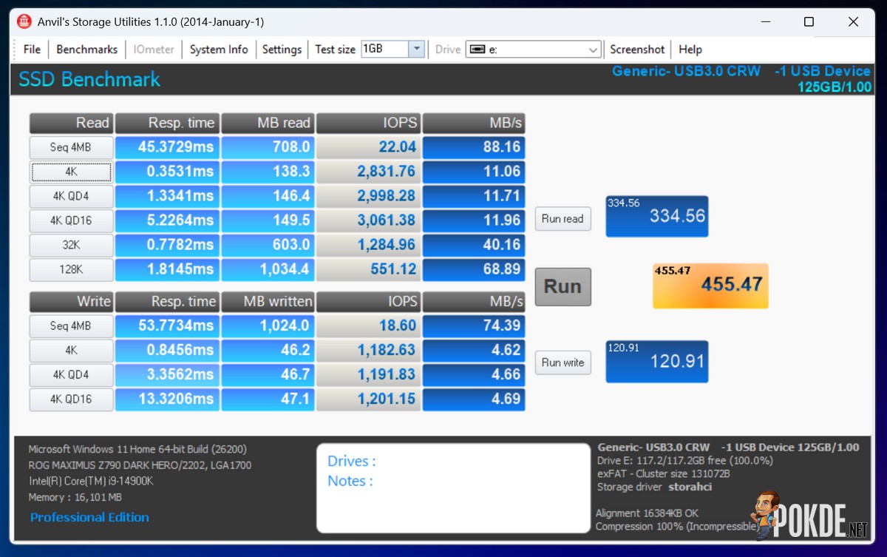Click the write 4K QD16 test button
Screen dimensions: 887x557
71,399
